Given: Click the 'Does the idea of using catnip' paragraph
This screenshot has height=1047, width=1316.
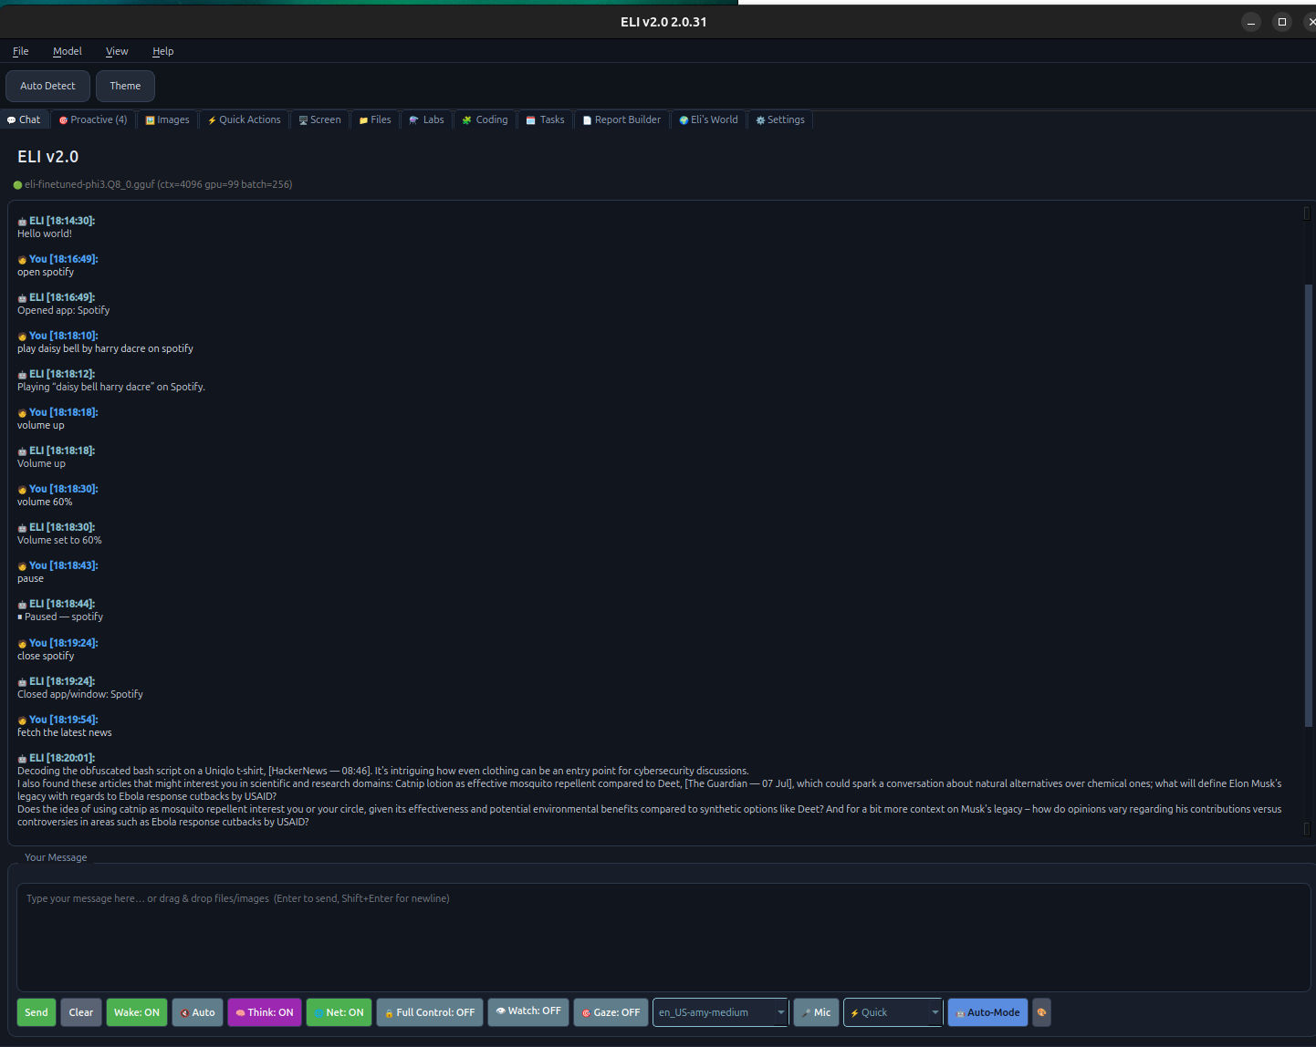Looking at the screenshot, I should pos(649,815).
